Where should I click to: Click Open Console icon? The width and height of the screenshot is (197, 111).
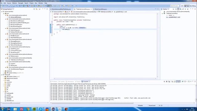189,81
